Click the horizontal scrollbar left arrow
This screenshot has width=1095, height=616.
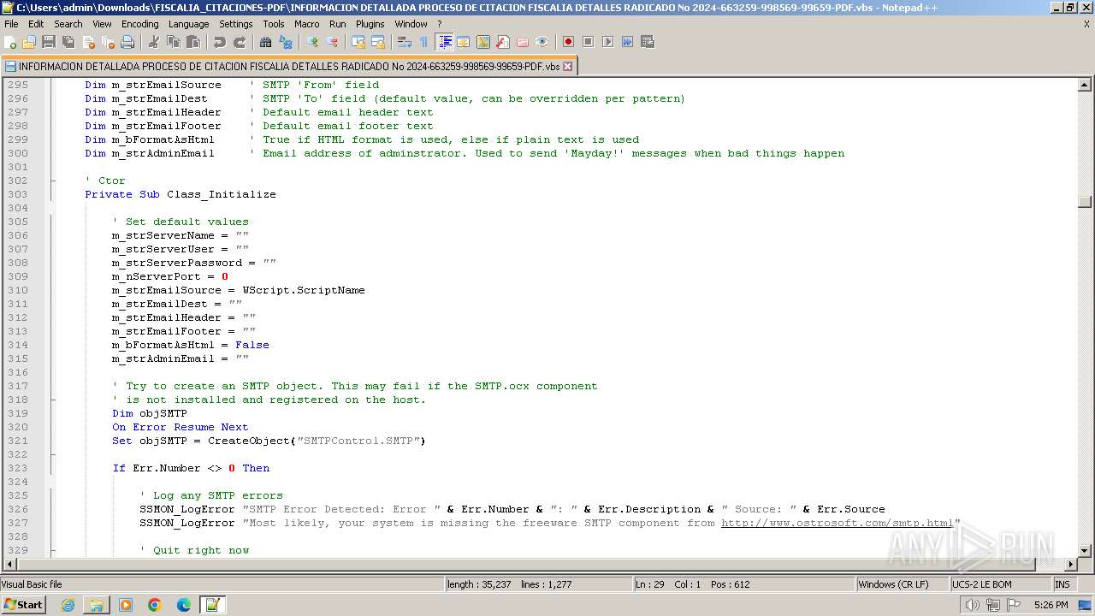(9, 565)
